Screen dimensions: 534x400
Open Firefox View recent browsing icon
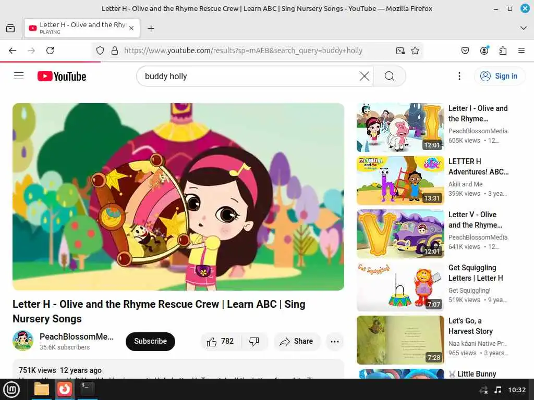tap(10, 28)
